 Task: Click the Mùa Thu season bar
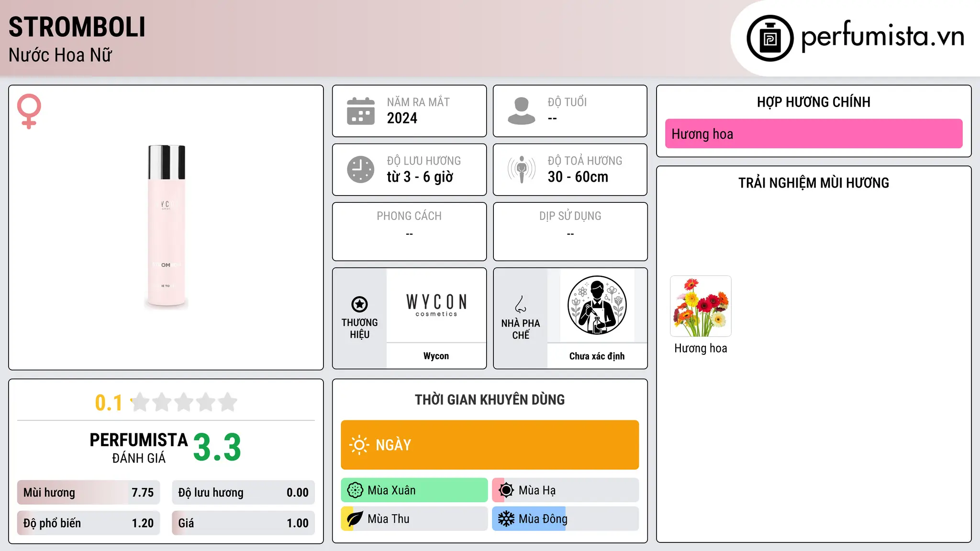coord(414,519)
